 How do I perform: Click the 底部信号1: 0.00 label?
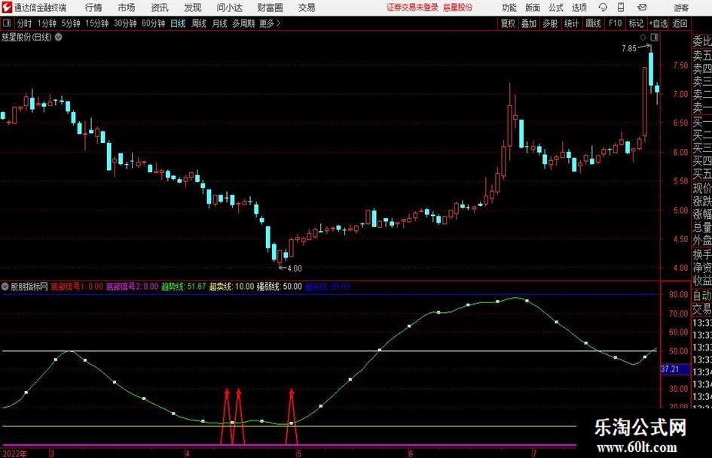click(x=77, y=287)
